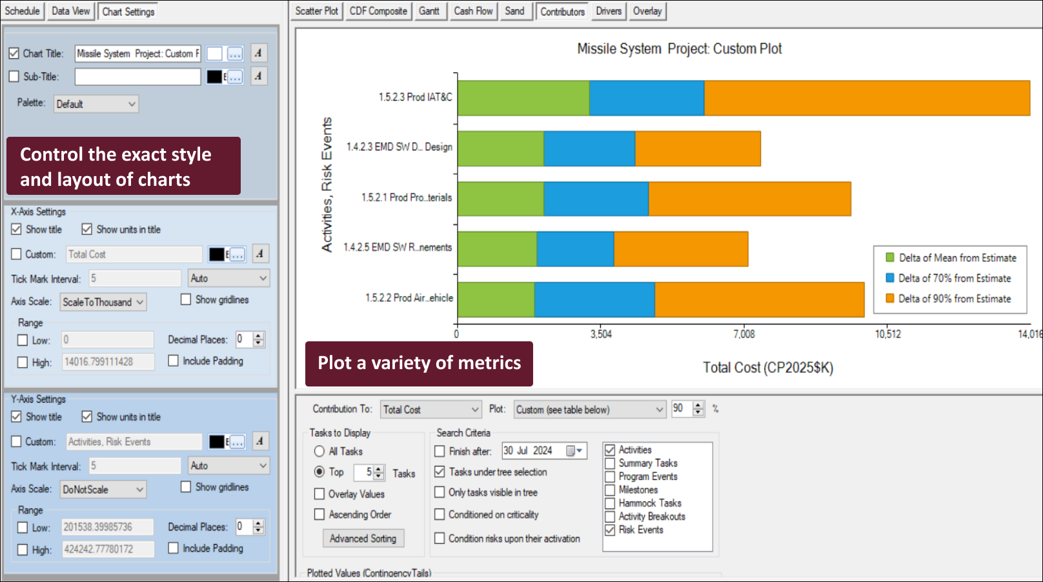Open the Palette dropdown

96,103
